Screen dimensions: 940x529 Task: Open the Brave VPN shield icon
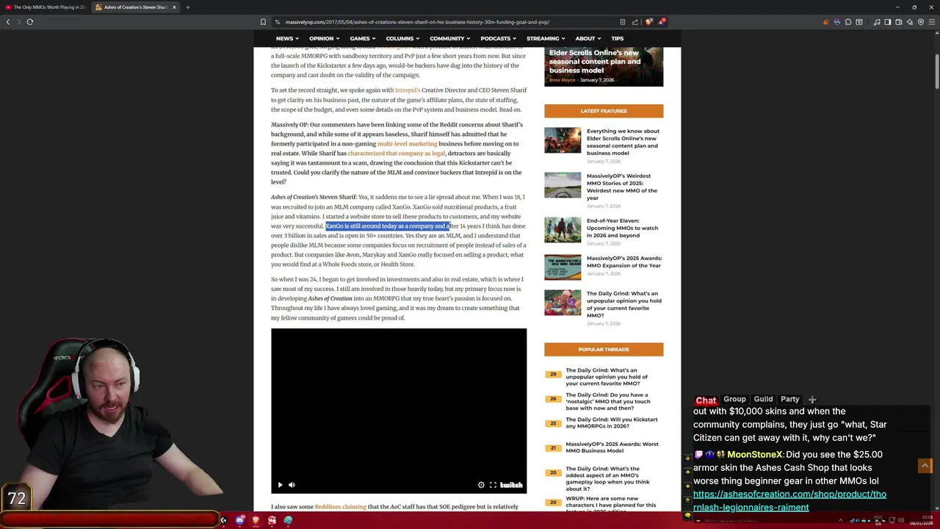[921, 22]
